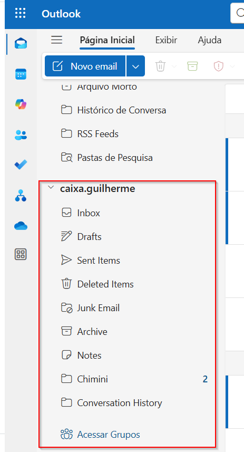Toggle the hamburger navigation pane button
244x452 pixels.
57,40
